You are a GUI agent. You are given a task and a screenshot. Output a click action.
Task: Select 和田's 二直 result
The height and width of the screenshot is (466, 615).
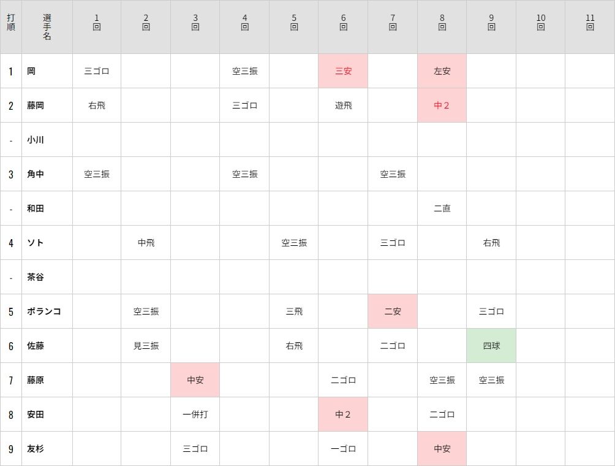coord(442,208)
